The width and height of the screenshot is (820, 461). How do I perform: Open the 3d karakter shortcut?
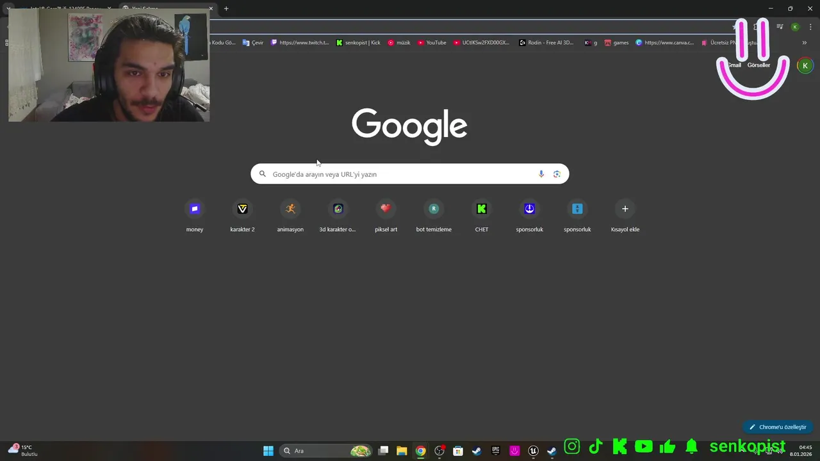[338, 216]
